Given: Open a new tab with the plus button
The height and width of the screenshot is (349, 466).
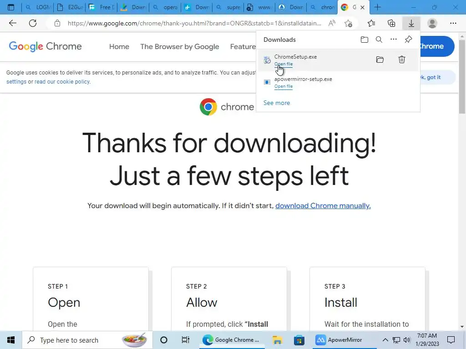Looking at the screenshot, I should click(377, 7).
